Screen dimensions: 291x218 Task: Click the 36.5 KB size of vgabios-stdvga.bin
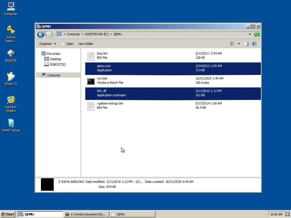(201, 108)
